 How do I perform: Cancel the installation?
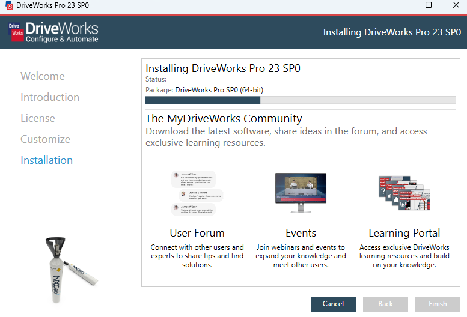point(333,304)
